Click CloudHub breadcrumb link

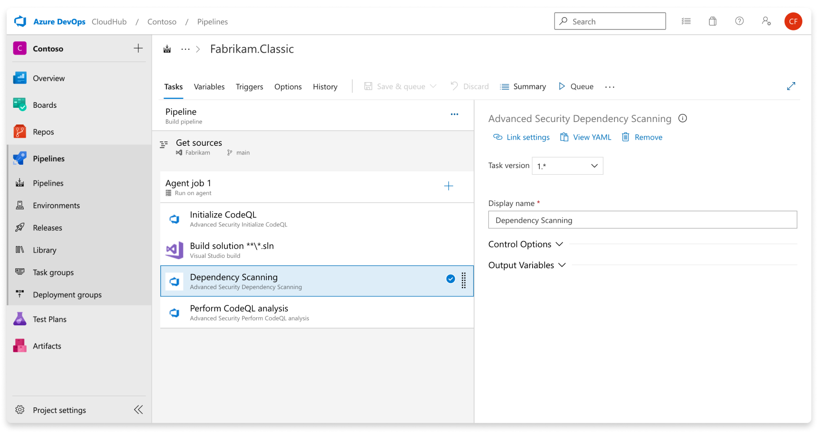109,21
